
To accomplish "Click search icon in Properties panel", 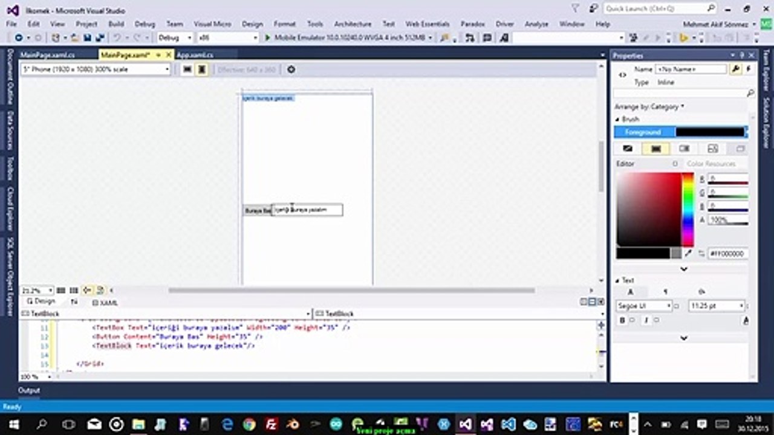I will pyautogui.click(x=750, y=94).
